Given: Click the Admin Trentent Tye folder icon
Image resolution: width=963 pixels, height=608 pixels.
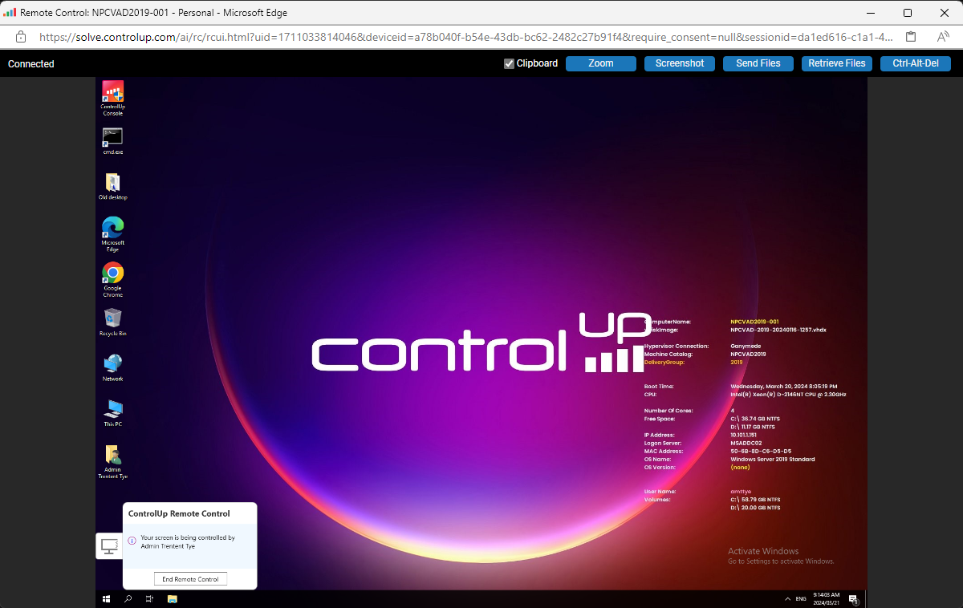Looking at the screenshot, I should click(112, 456).
